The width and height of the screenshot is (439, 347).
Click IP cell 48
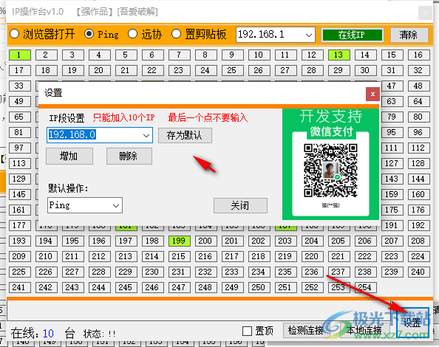point(418,86)
